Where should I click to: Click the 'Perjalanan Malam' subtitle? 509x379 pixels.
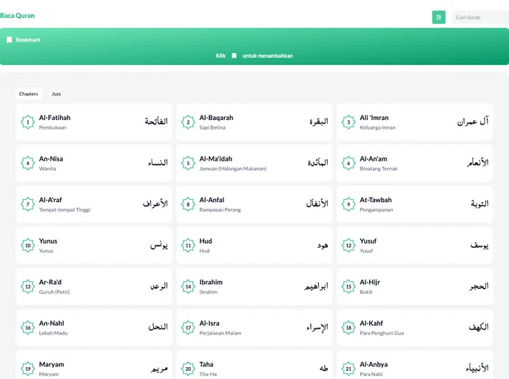coord(220,333)
